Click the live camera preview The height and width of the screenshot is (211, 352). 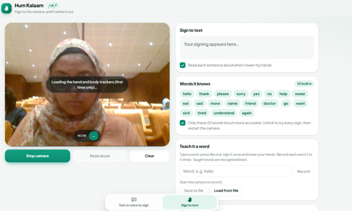coord(87,85)
